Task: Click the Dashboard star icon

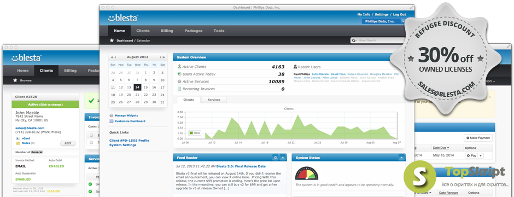Action: pos(112,40)
